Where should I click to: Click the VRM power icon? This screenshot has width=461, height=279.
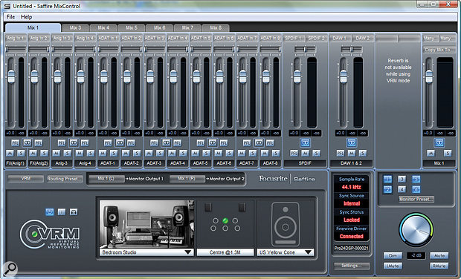pos(50,211)
